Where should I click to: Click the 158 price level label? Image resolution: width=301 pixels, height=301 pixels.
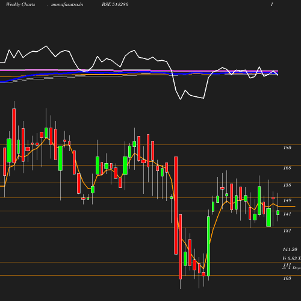[x=287, y=185]
